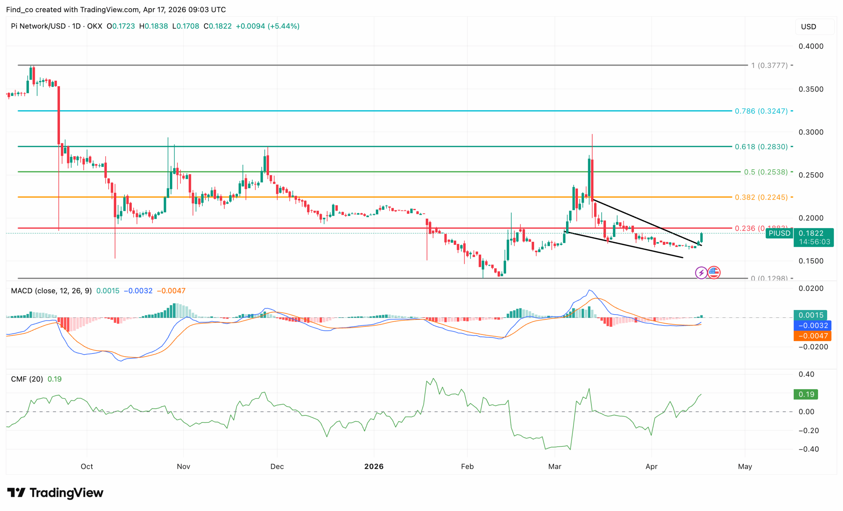Click the high value H0.1838 in header
This screenshot has height=511, width=843.
point(153,26)
